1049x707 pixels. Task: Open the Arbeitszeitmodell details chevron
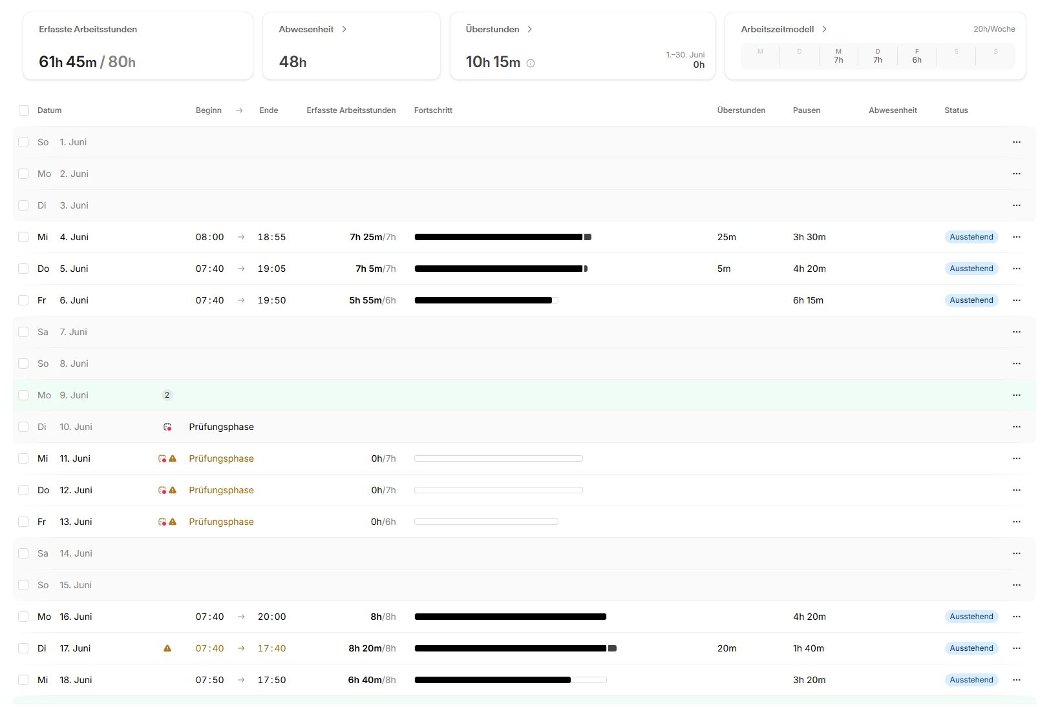(x=824, y=29)
